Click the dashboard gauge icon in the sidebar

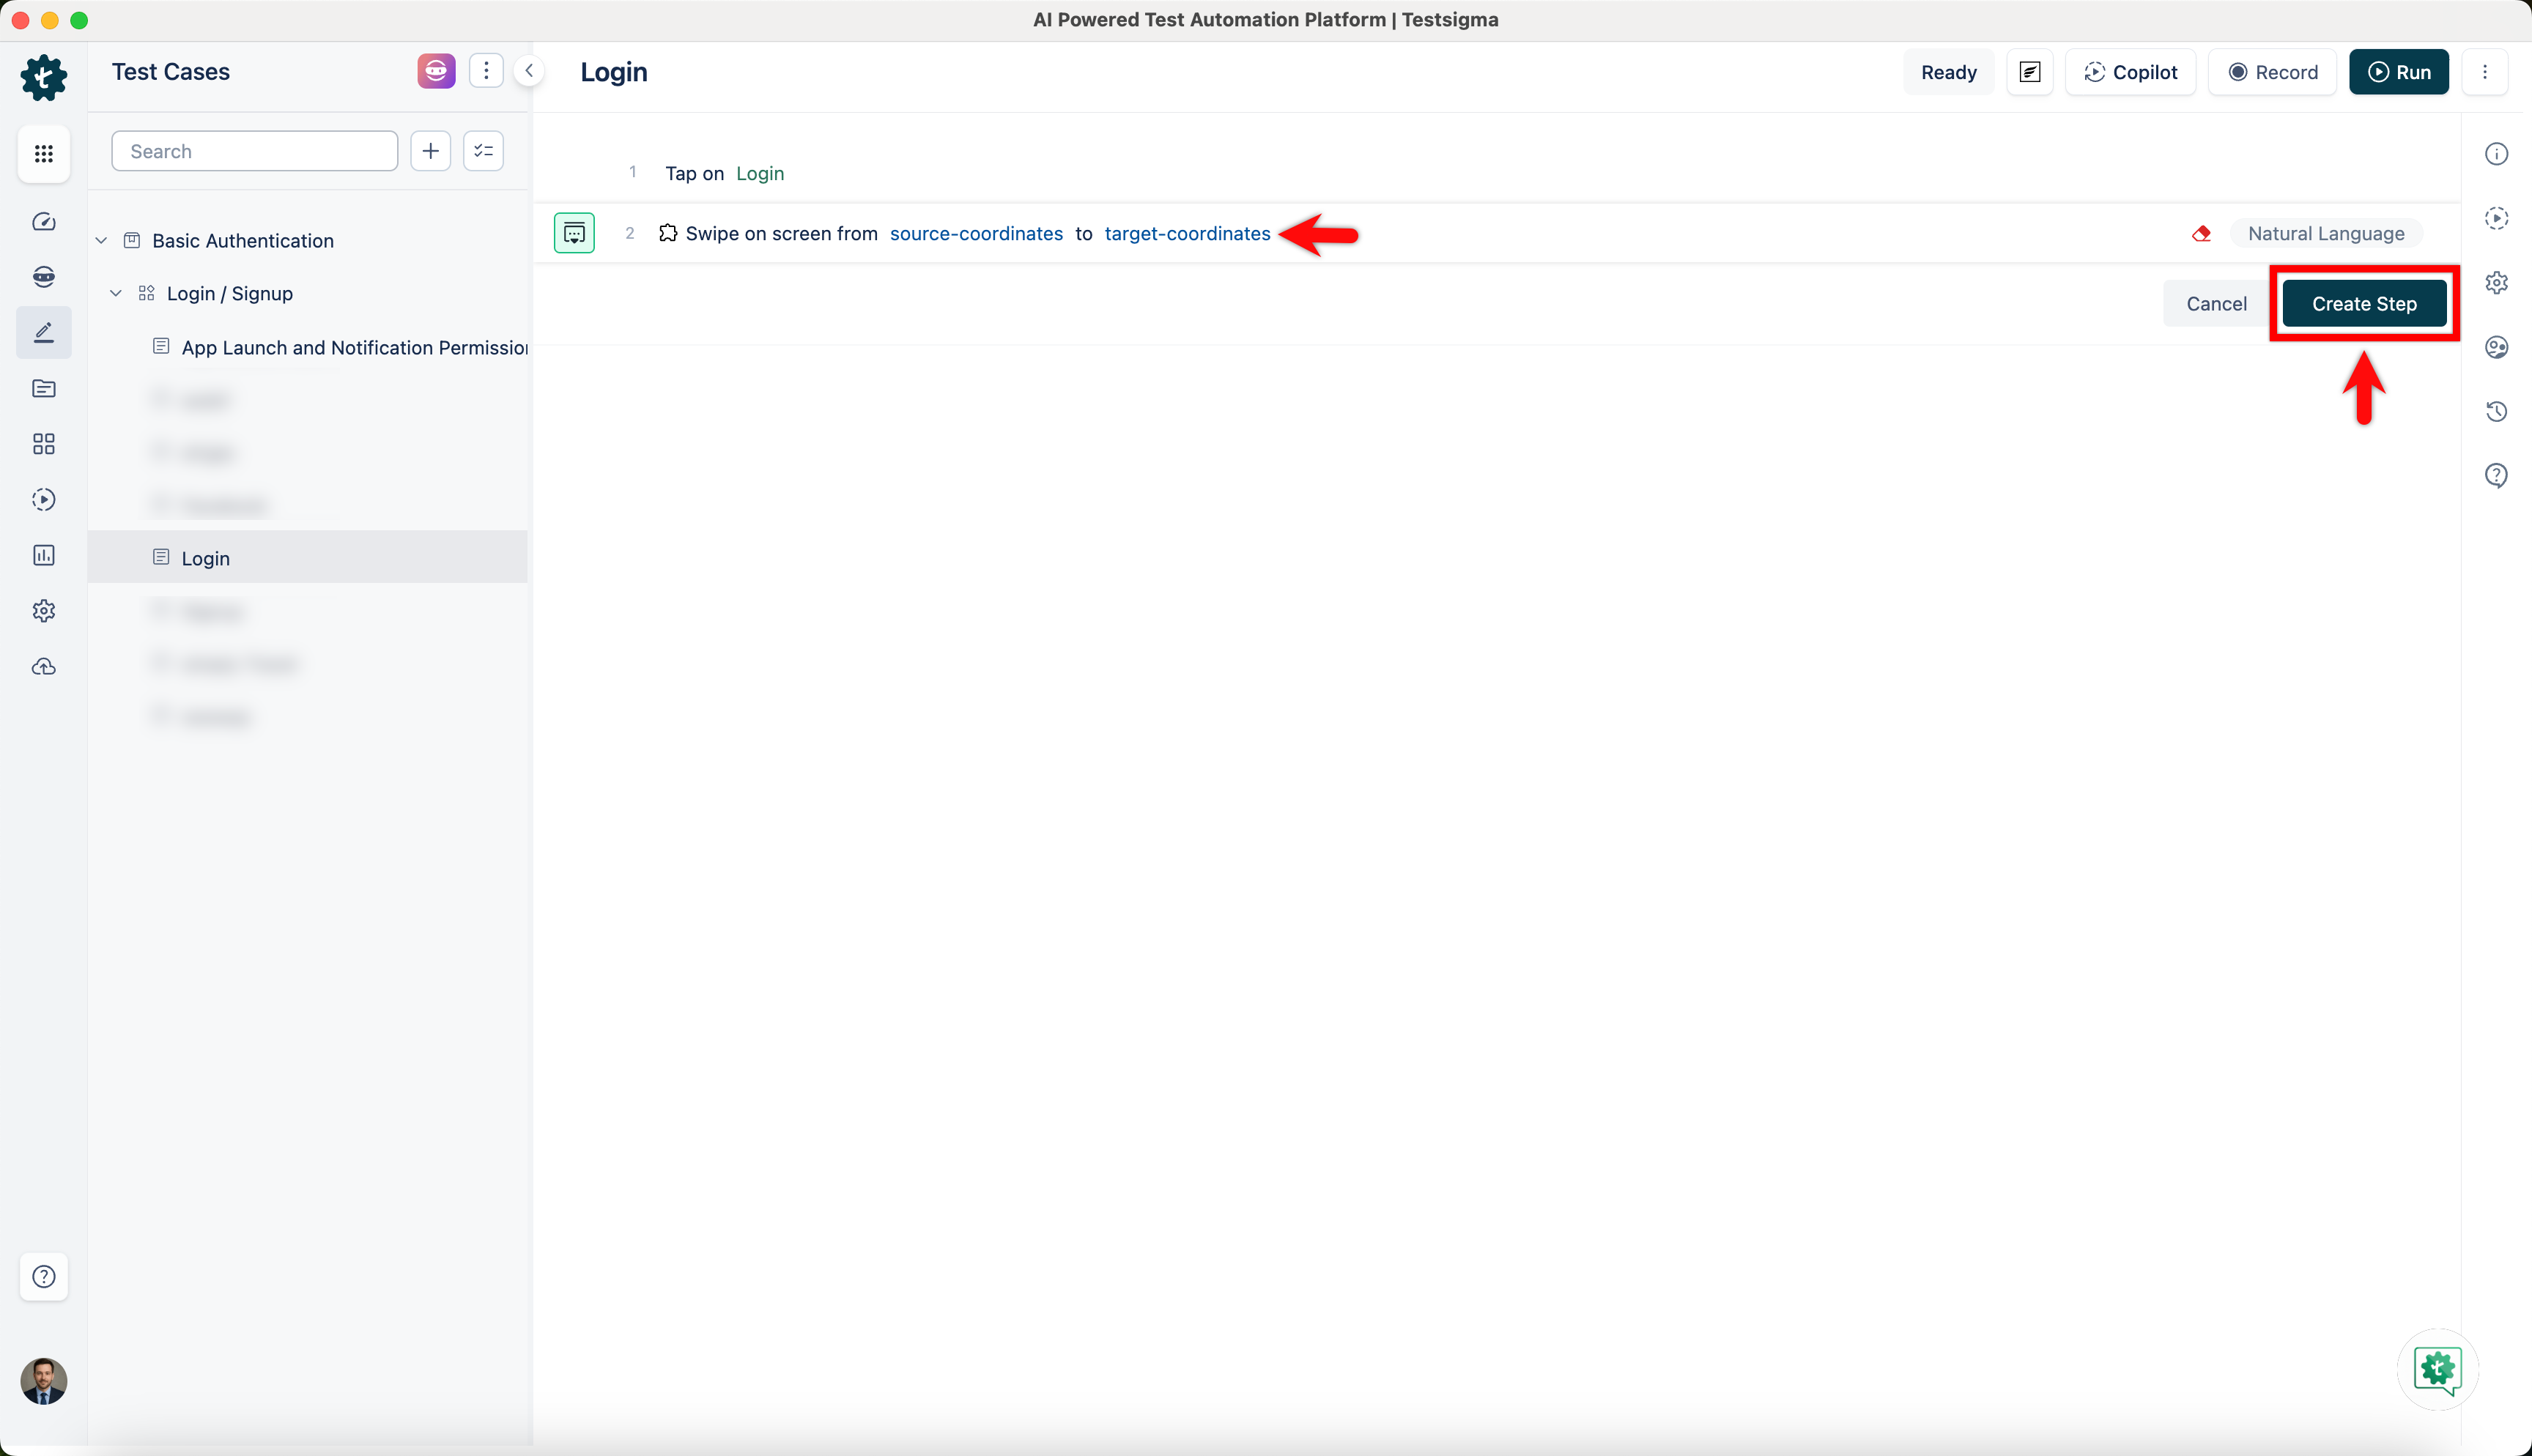click(44, 222)
